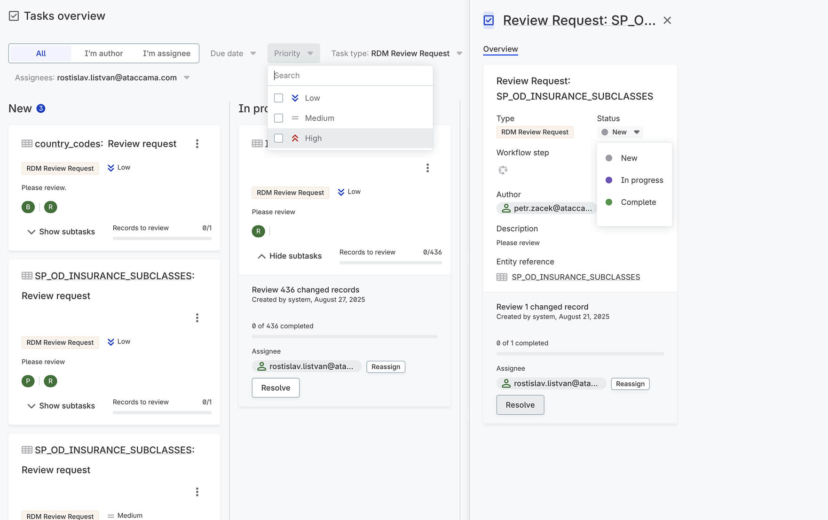
Task: Open the Due date filter dropdown
Action: [233, 54]
